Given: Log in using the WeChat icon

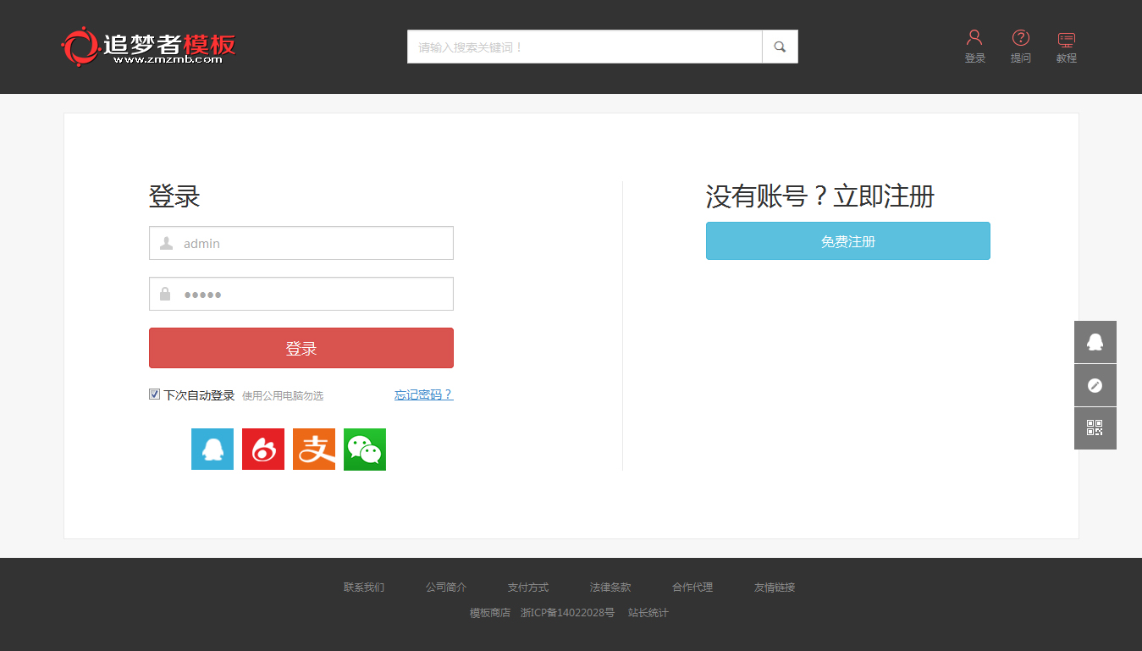Looking at the screenshot, I should point(365,449).
